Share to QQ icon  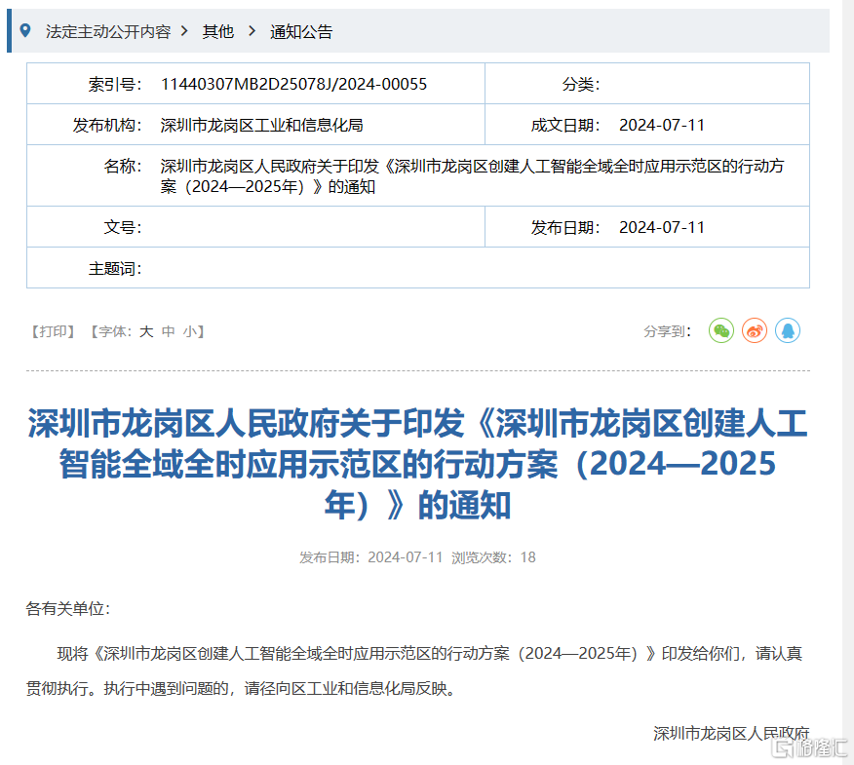pyautogui.click(x=788, y=330)
